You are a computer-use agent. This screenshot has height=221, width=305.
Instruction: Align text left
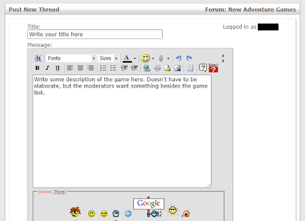tap(70, 68)
